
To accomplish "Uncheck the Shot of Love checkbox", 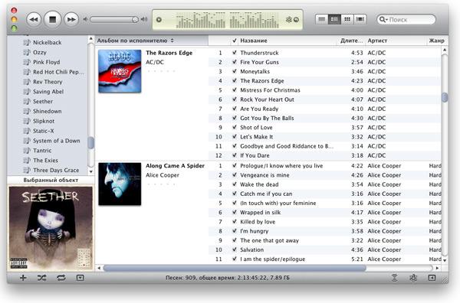I will (x=235, y=127).
